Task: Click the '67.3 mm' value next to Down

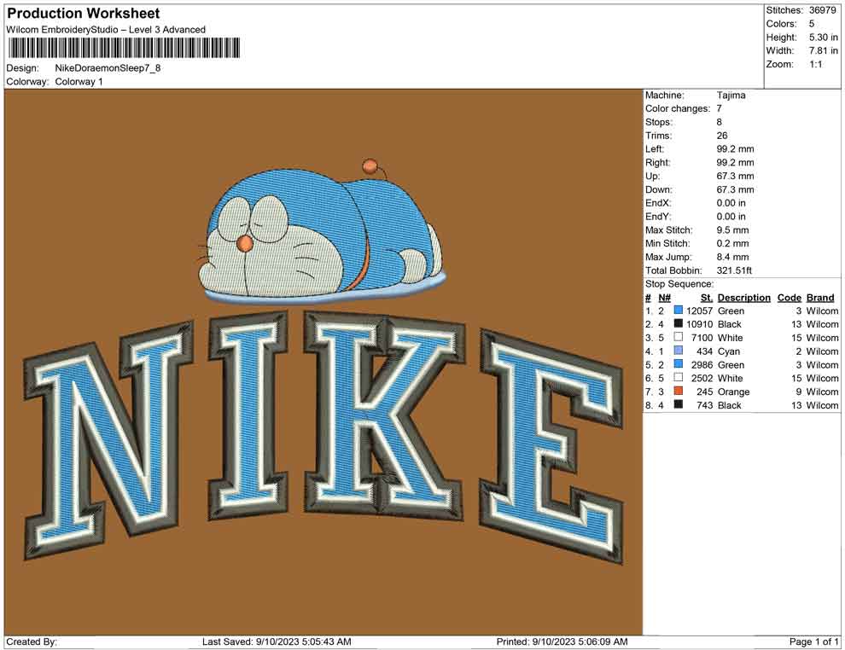Action: coord(735,189)
